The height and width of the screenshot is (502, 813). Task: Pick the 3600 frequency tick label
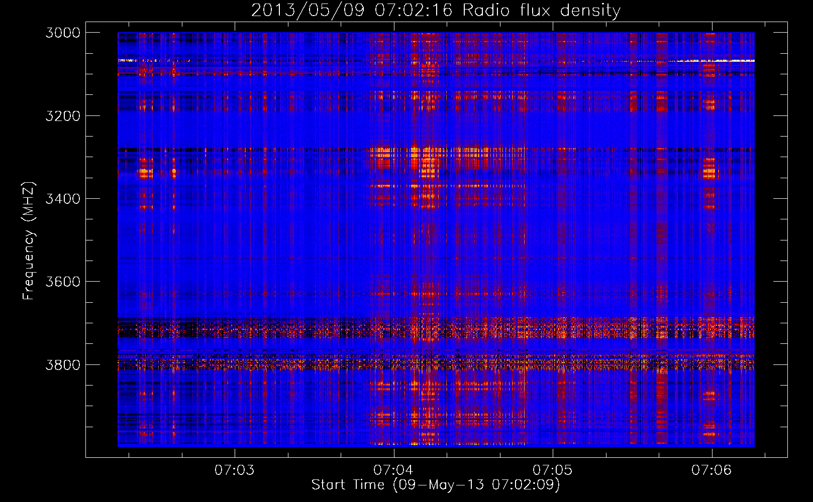click(63, 282)
